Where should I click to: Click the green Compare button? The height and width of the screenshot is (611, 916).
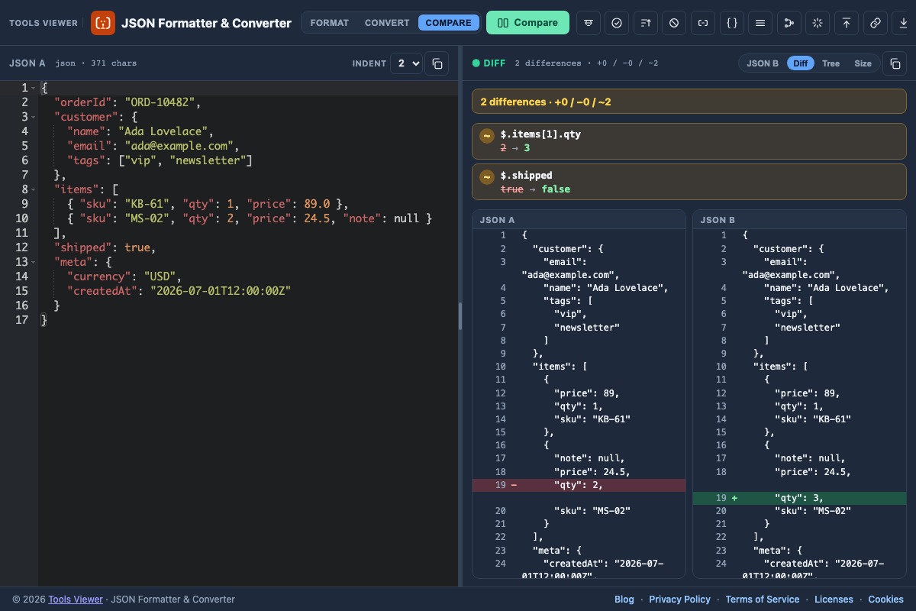(527, 23)
